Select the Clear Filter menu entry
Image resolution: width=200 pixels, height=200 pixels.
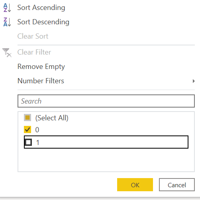34,52
